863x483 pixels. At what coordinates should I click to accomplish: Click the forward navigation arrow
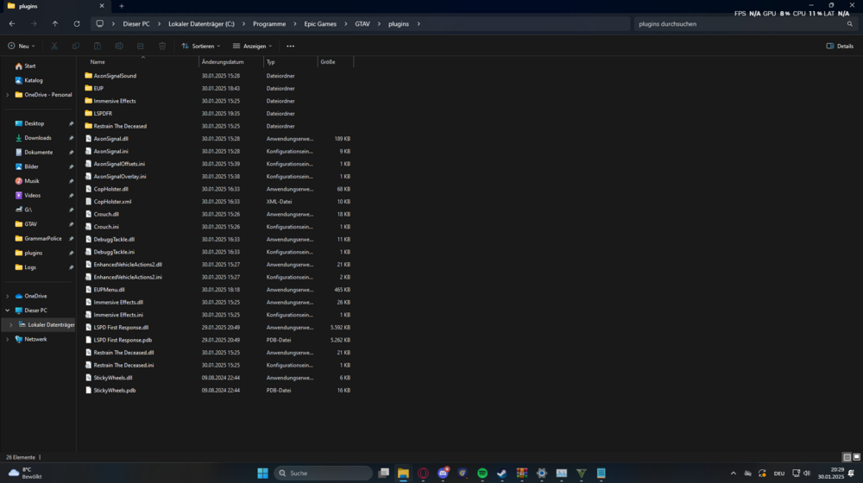(34, 23)
